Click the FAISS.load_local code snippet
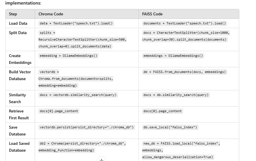 pyautogui.click(x=181, y=150)
